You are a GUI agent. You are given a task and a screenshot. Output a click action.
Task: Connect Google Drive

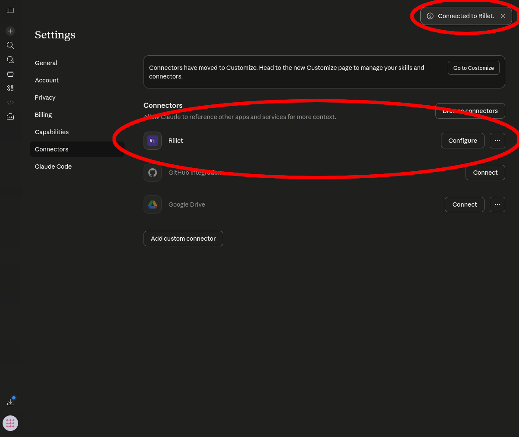(x=465, y=204)
